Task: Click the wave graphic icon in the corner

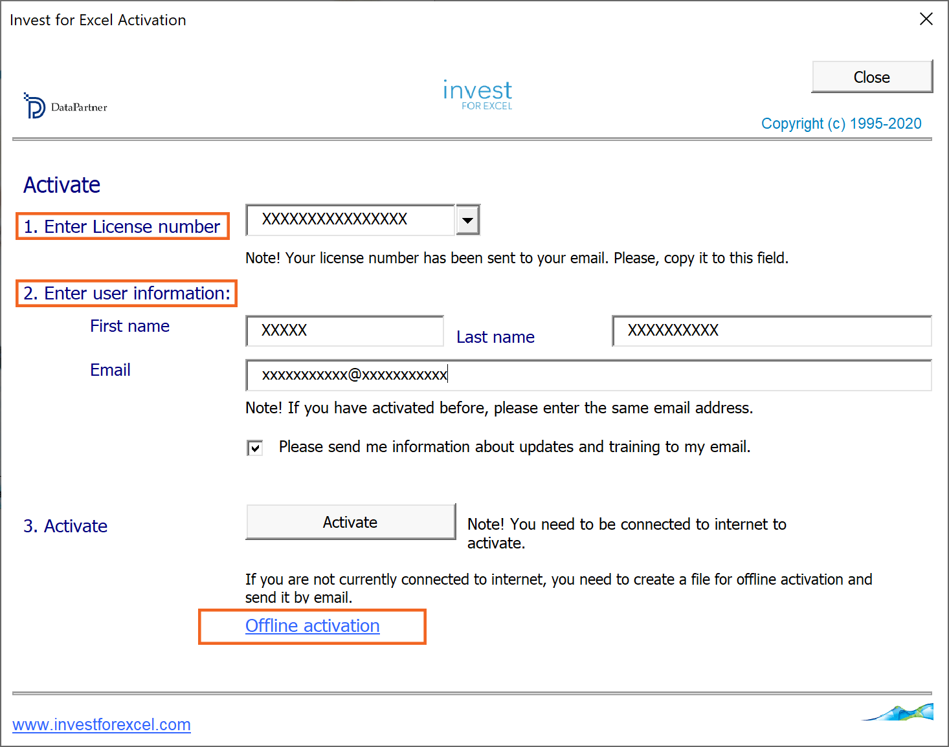Action: pos(898,712)
